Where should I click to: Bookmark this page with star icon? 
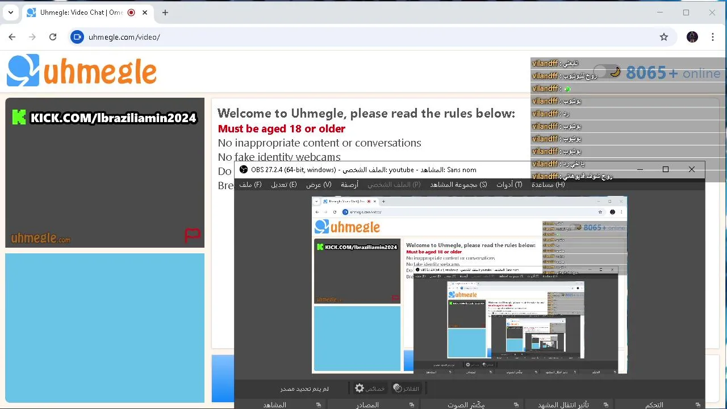(x=664, y=37)
